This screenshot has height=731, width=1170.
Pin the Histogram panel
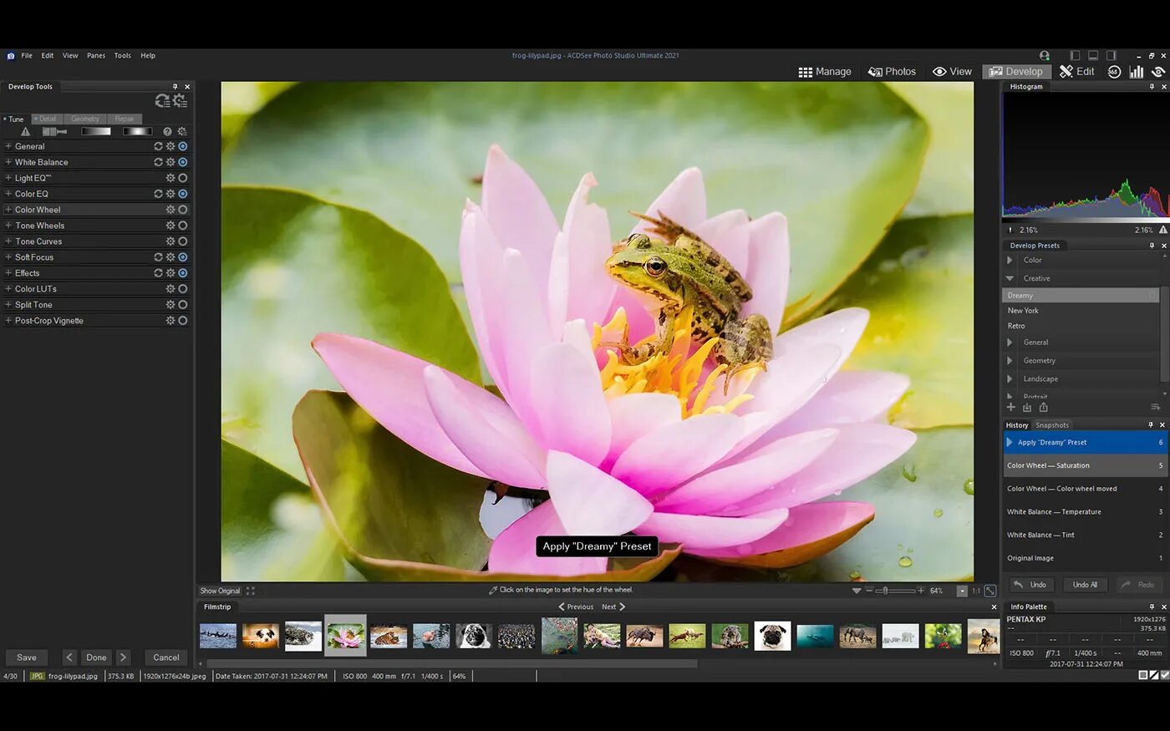tap(1152, 87)
